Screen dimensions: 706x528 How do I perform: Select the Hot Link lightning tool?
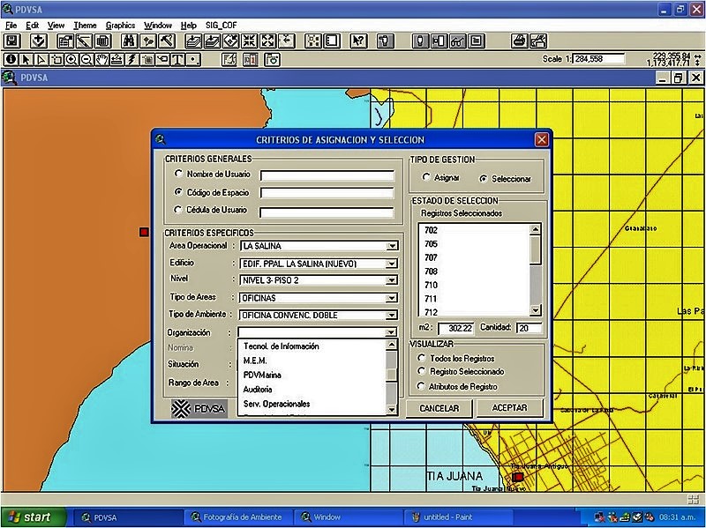[x=132, y=59]
